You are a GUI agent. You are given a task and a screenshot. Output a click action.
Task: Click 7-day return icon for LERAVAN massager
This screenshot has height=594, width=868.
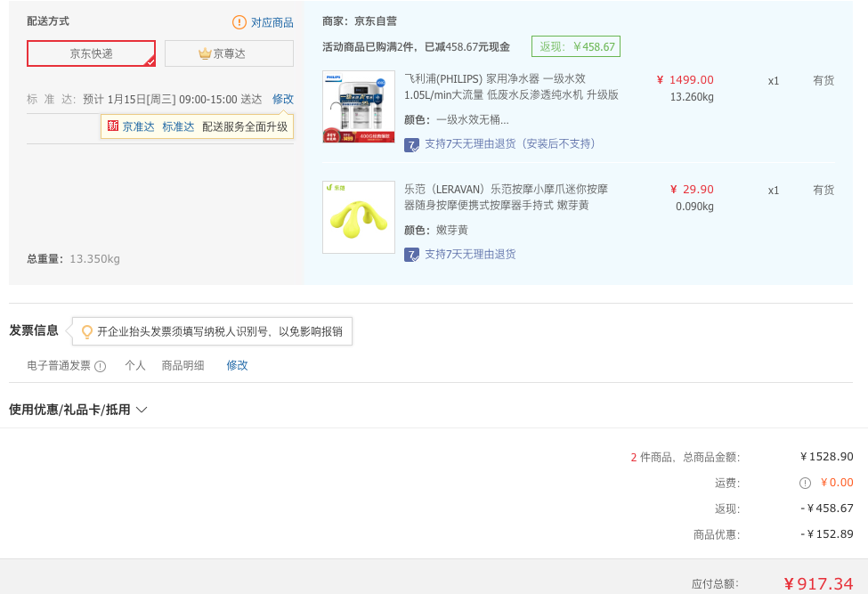click(x=411, y=255)
